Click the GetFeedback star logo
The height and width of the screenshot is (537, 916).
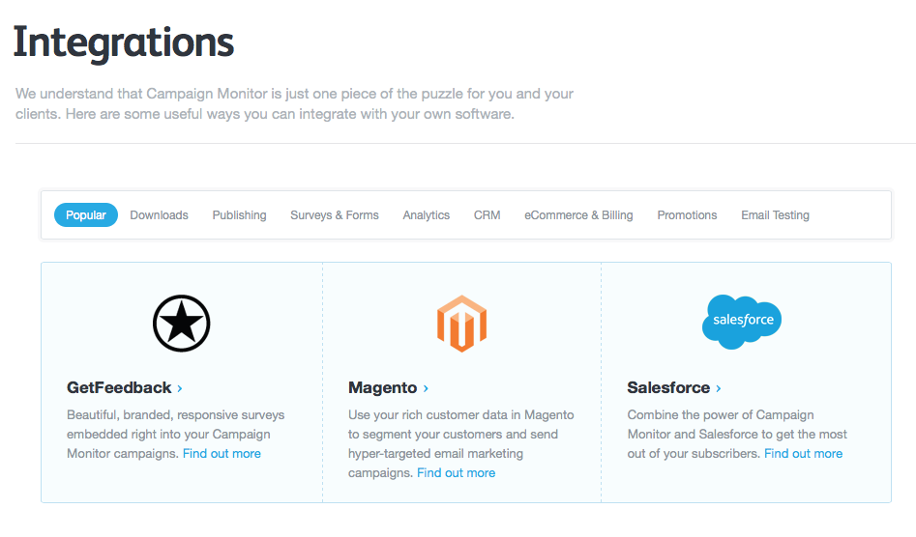coord(181,323)
